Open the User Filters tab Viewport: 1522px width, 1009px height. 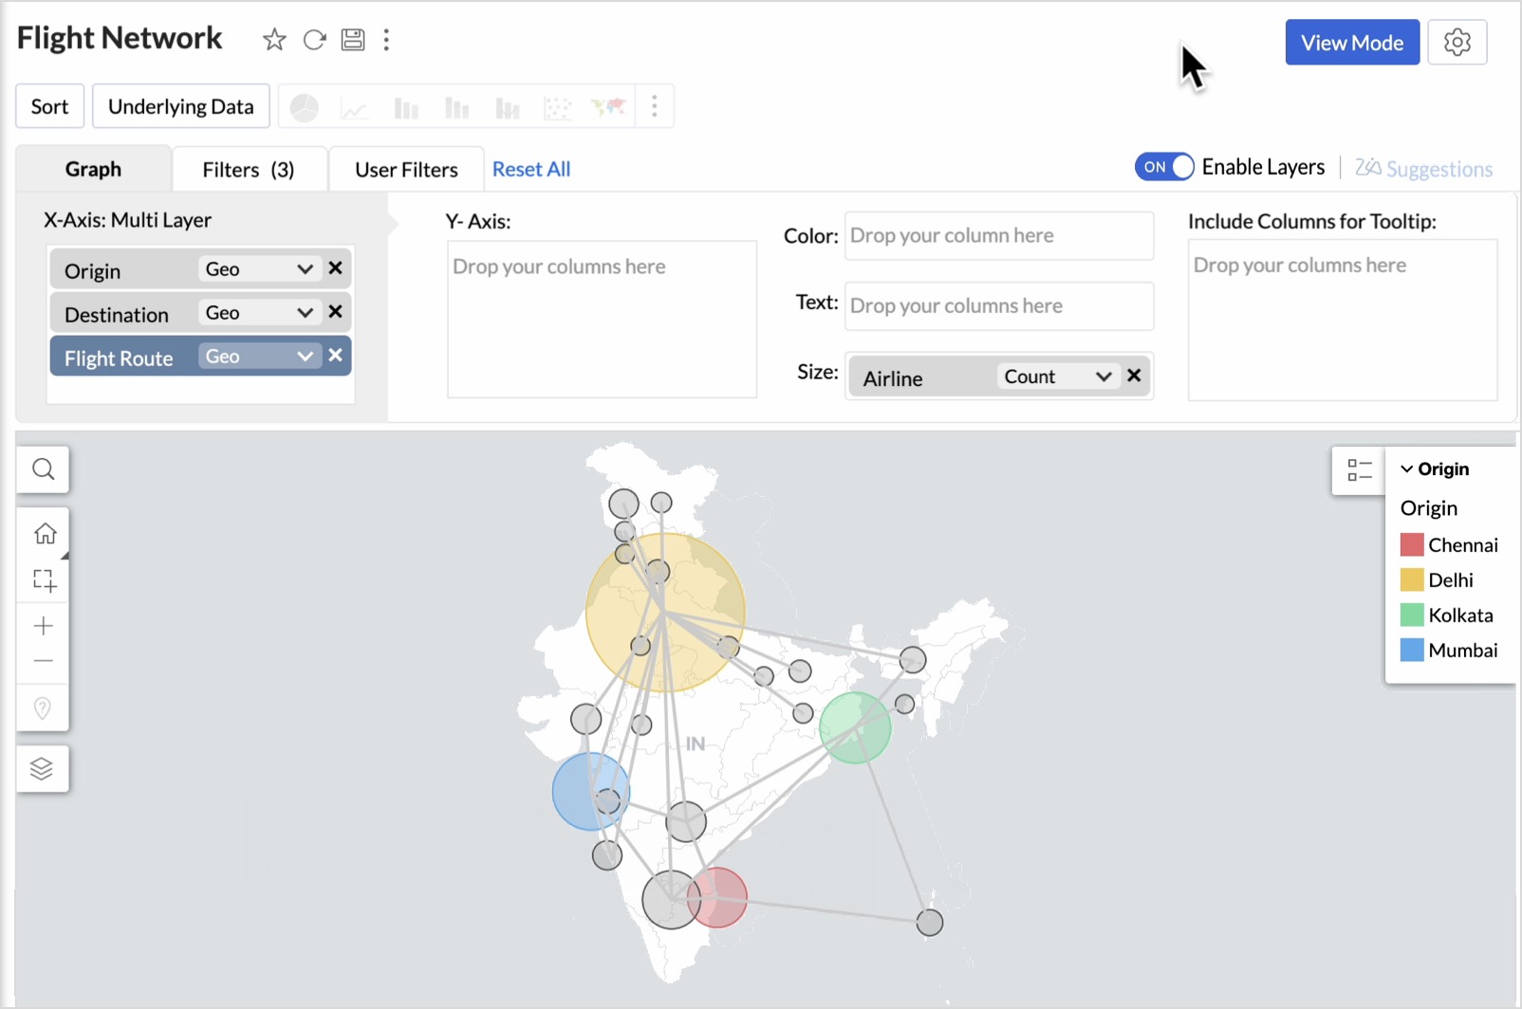406,170
